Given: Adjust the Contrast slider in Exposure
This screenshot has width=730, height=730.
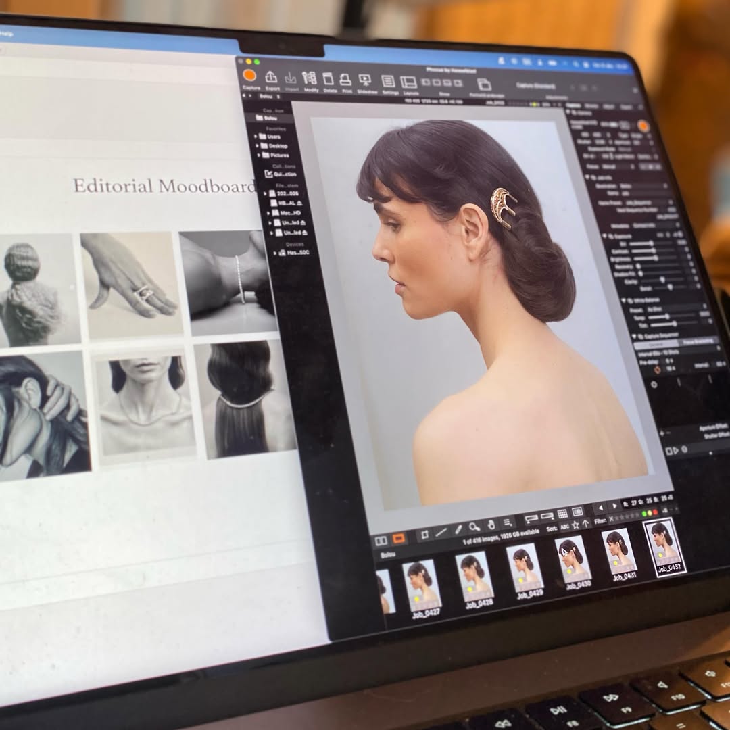Looking at the screenshot, I should [x=652, y=251].
